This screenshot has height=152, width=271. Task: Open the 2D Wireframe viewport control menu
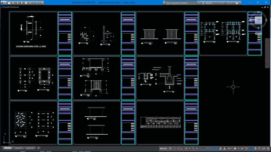(13, 7)
